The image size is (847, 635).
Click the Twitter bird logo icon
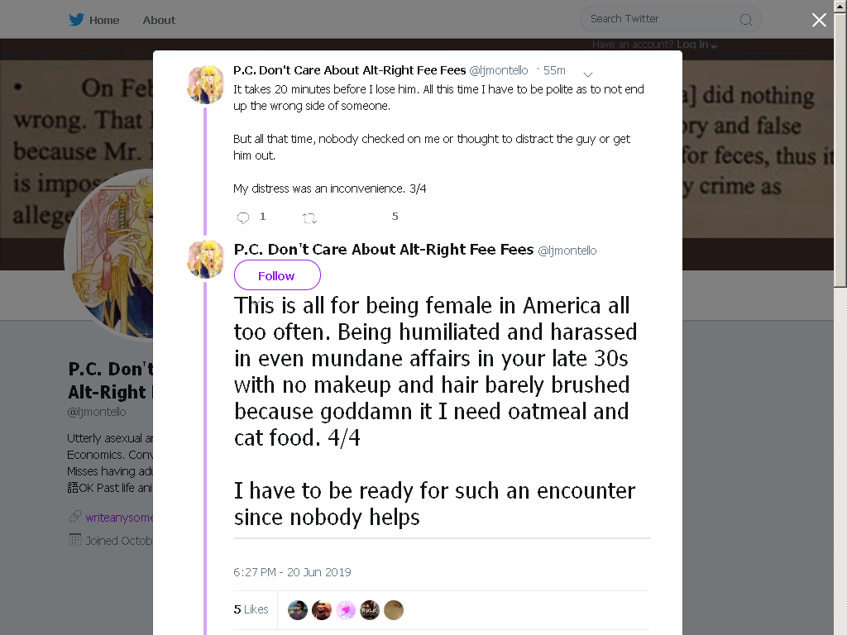point(76,20)
